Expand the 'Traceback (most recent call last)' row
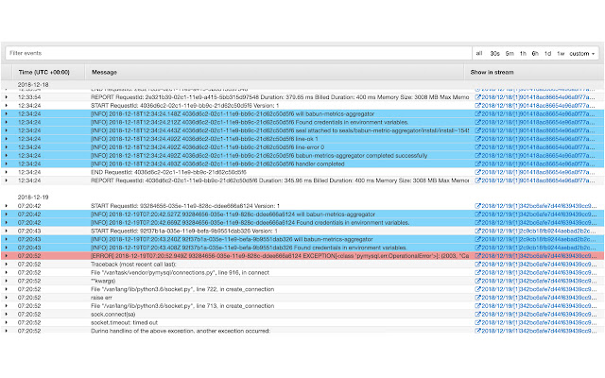The image size is (605, 378). click(x=7, y=265)
